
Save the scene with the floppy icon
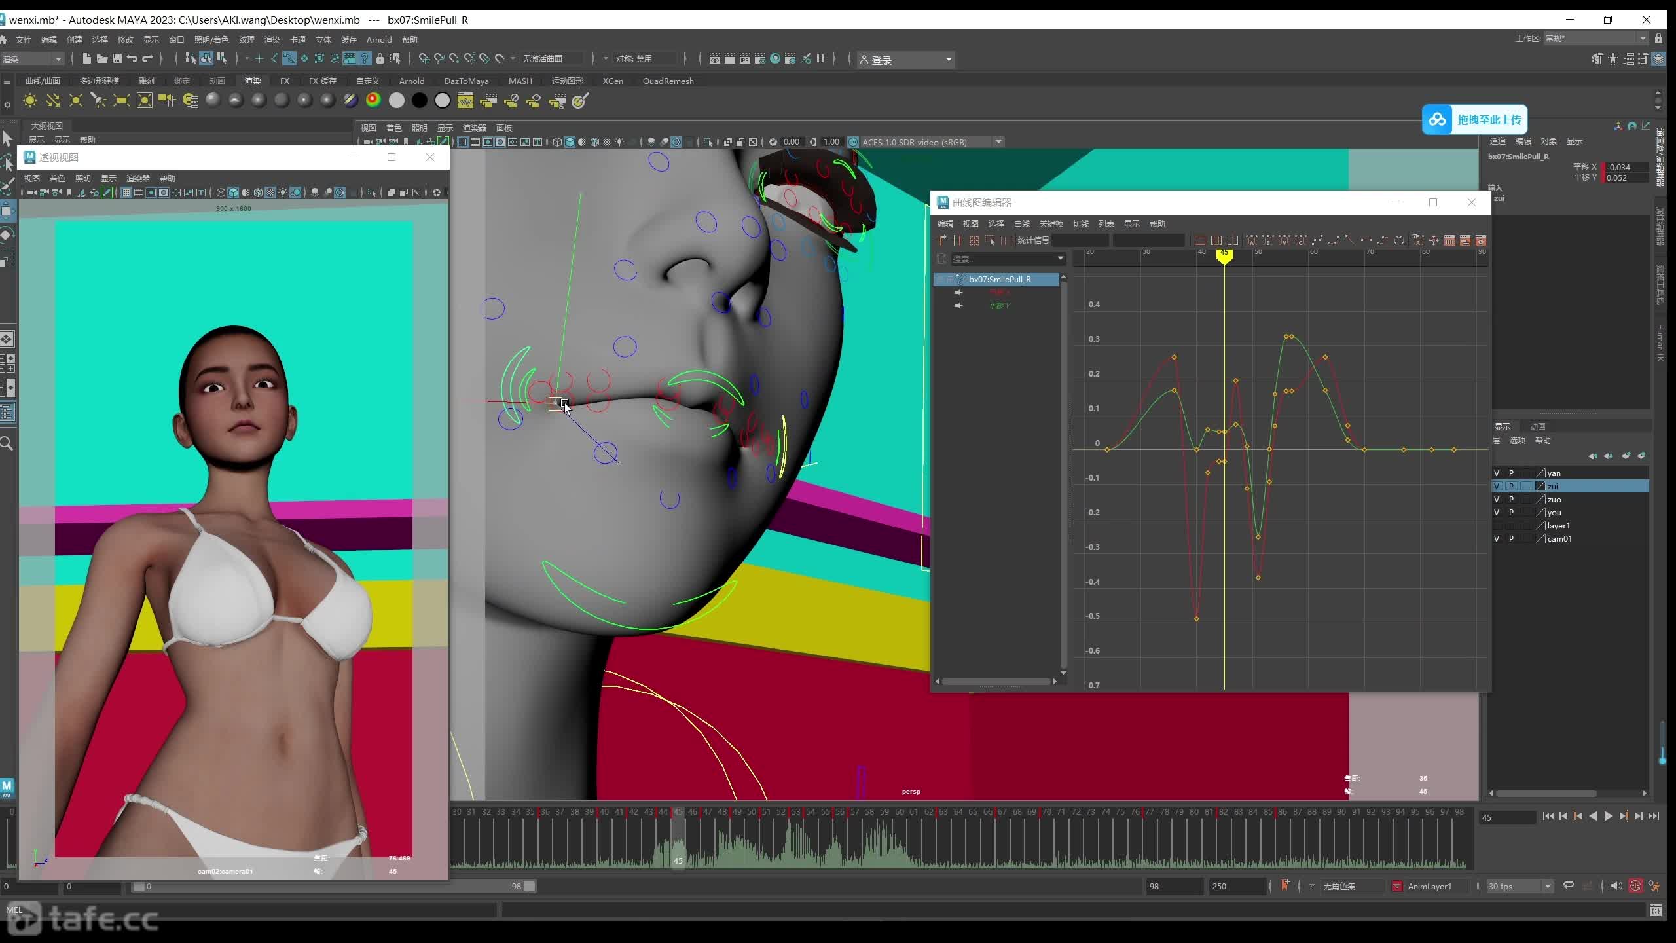pos(117,59)
